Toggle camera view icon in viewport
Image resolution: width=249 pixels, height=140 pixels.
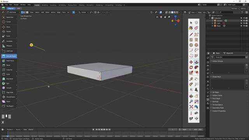(161, 17)
